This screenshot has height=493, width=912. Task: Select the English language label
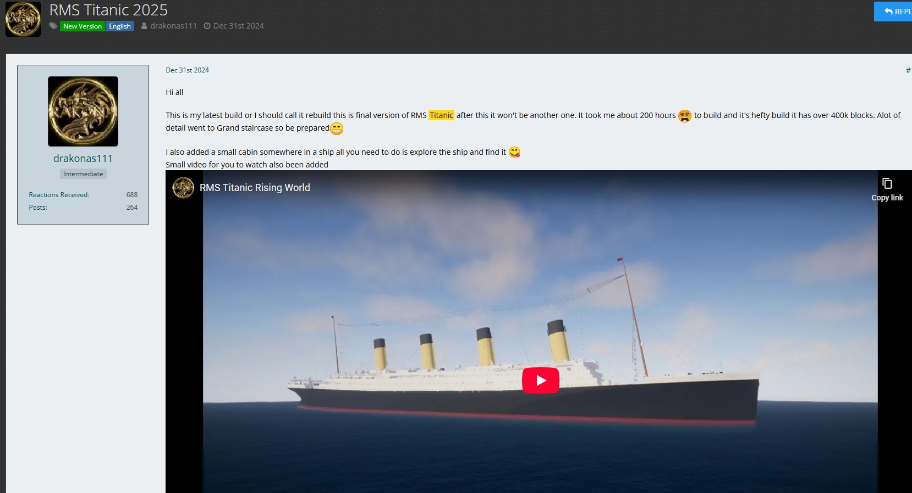click(x=120, y=26)
